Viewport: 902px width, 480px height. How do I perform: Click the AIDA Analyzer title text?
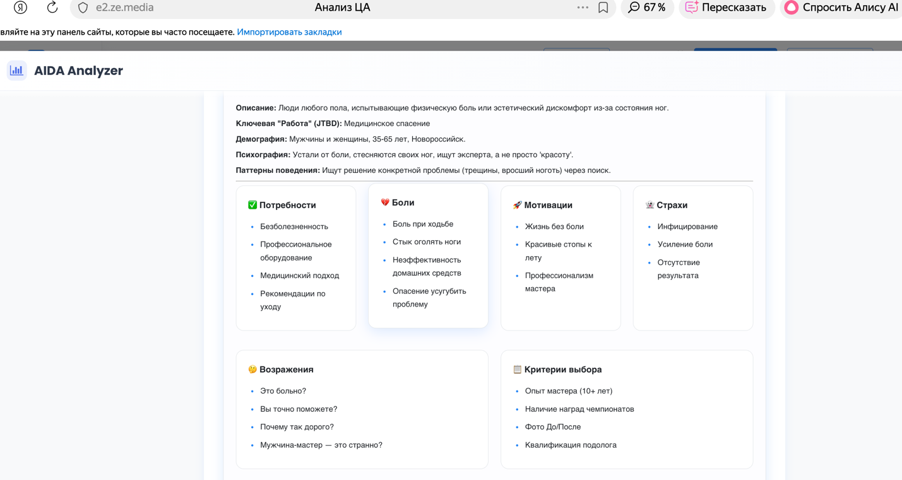click(x=78, y=71)
